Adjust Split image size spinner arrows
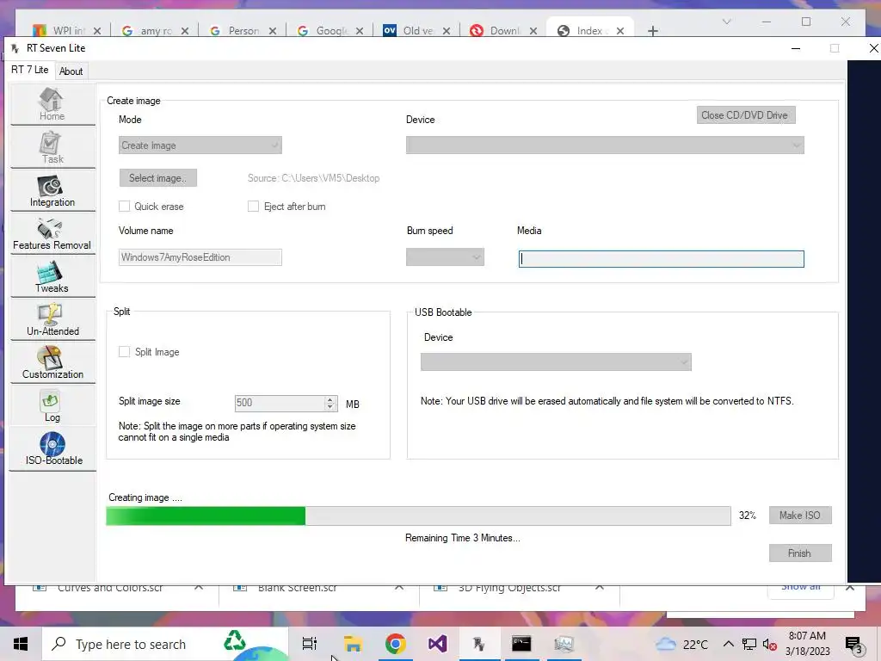The width and height of the screenshot is (881, 661). pos(330,403)
